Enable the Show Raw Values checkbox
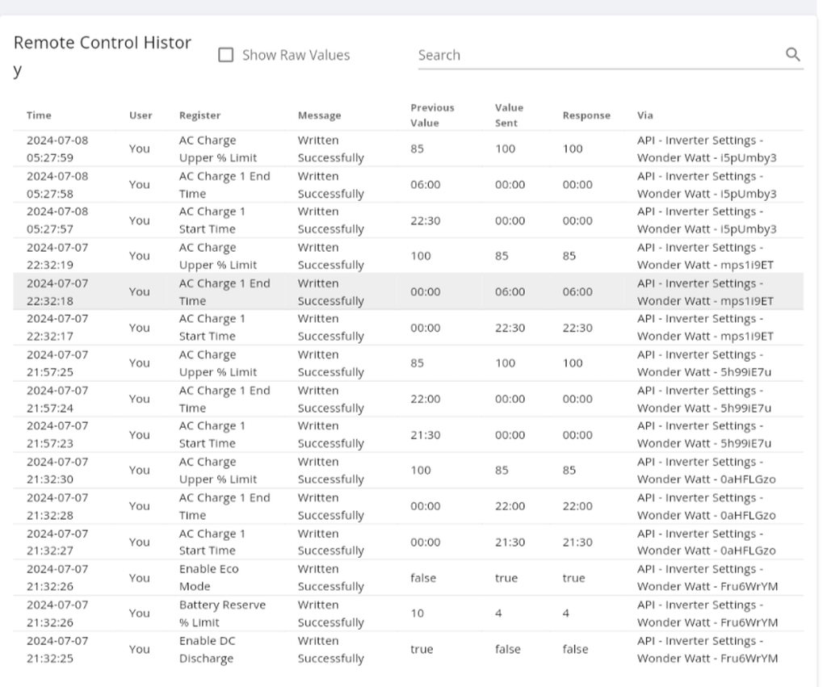 227,55
